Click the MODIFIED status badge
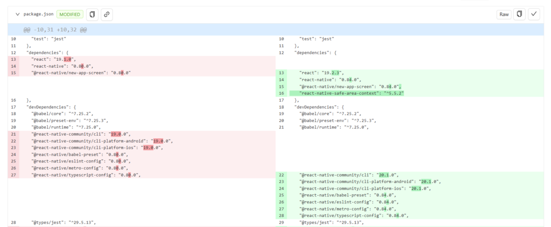This screenshot has width=551, height=227. (70, 14)
